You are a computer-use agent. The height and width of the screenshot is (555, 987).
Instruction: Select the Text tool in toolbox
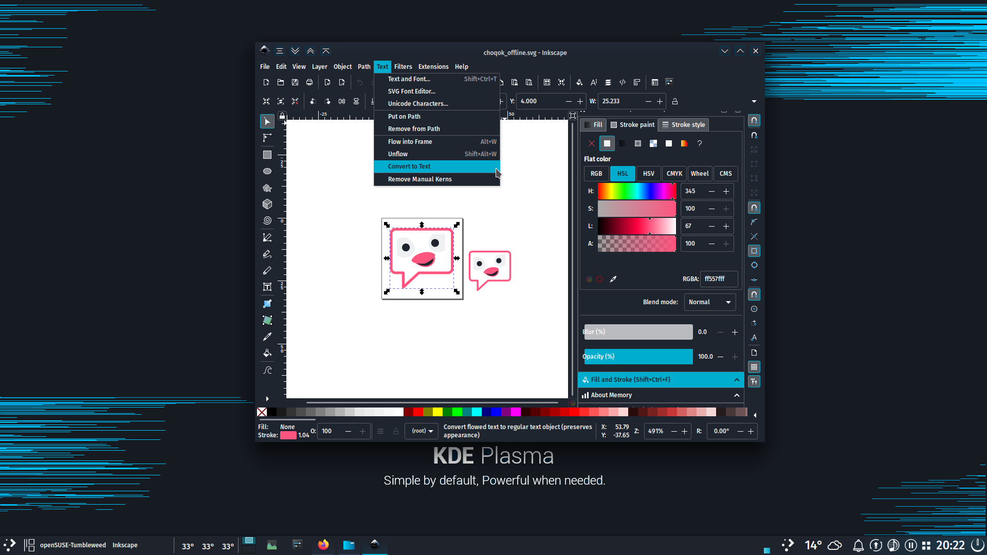tap(267, 287)
